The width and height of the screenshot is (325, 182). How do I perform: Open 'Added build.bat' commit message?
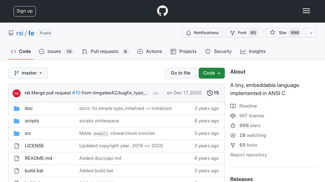[96, 171]
